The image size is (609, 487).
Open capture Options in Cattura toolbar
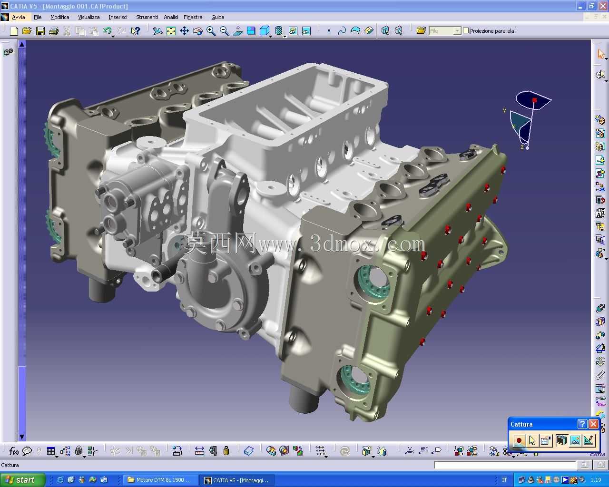point(545,440)
